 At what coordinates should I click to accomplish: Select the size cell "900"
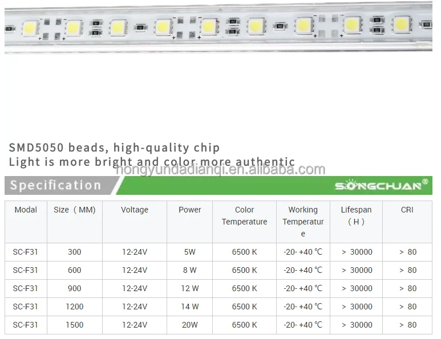tap(75, 288)
